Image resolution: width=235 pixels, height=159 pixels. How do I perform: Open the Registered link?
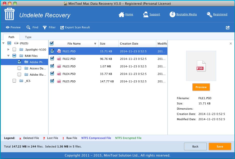pyautogui.click(x=220, y=14)
